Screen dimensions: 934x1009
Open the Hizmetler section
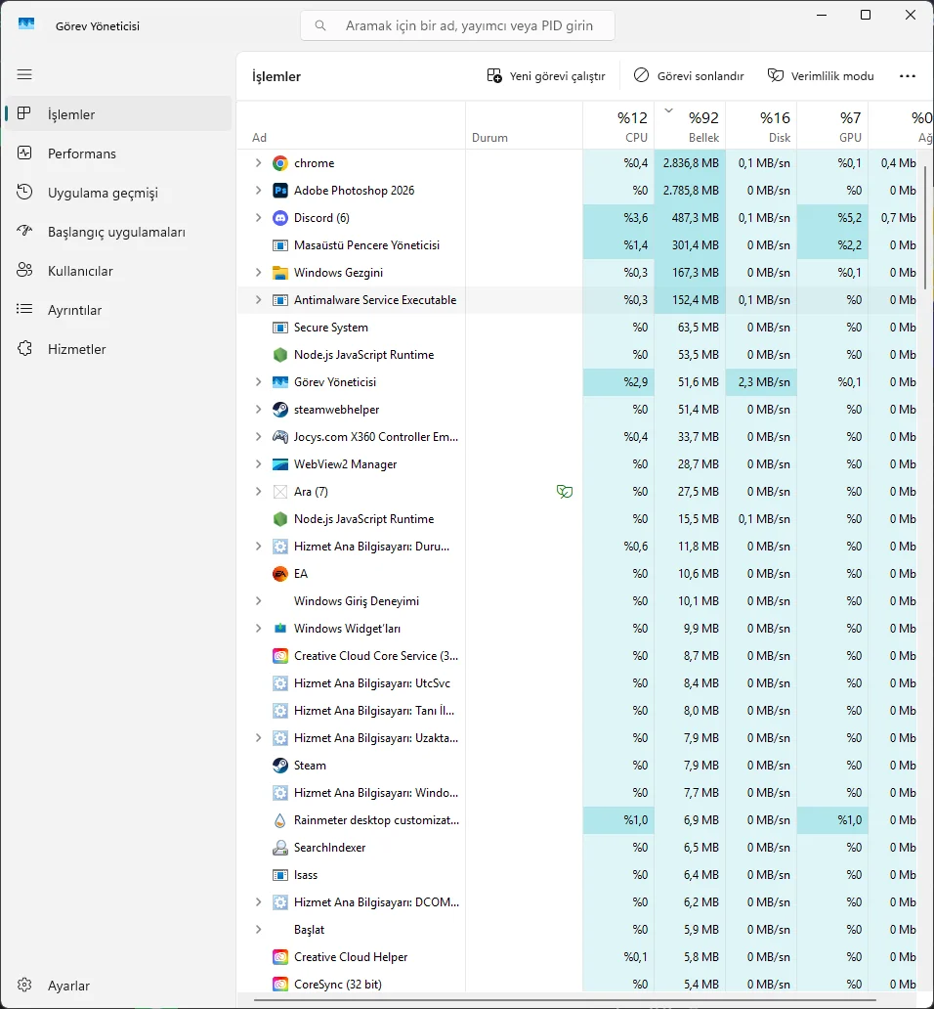coord(77,349)
